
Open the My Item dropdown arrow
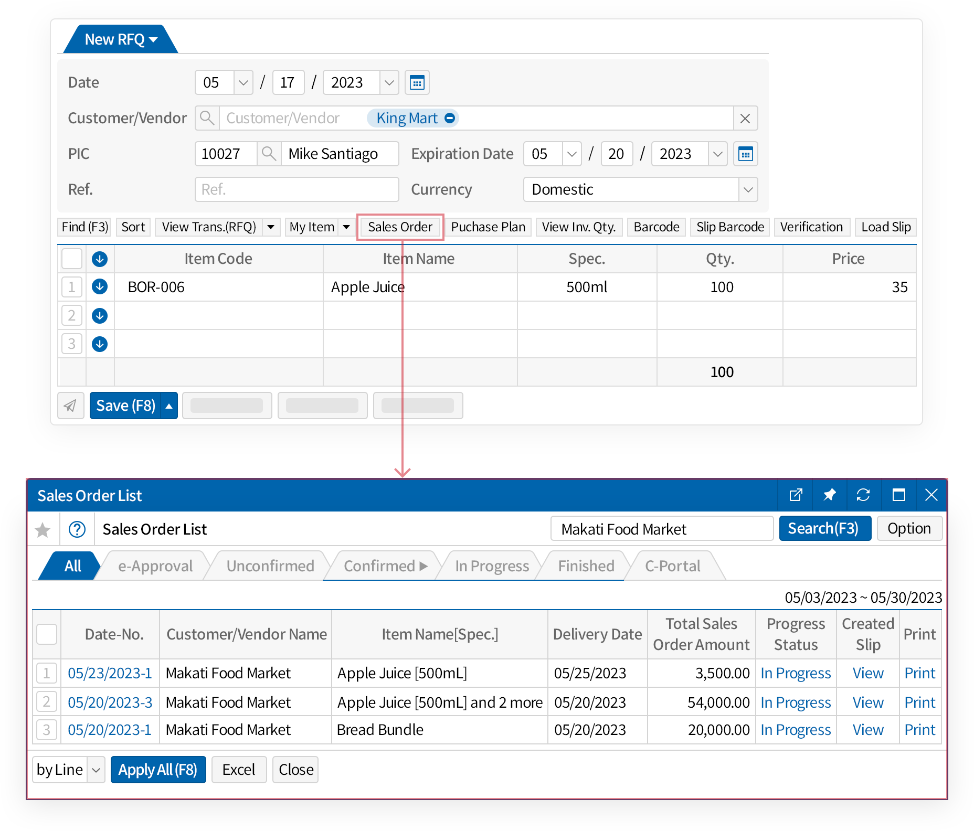point(346,227)
